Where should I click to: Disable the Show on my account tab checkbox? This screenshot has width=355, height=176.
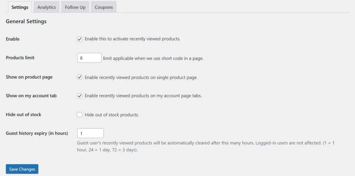(x=79, y=96)
